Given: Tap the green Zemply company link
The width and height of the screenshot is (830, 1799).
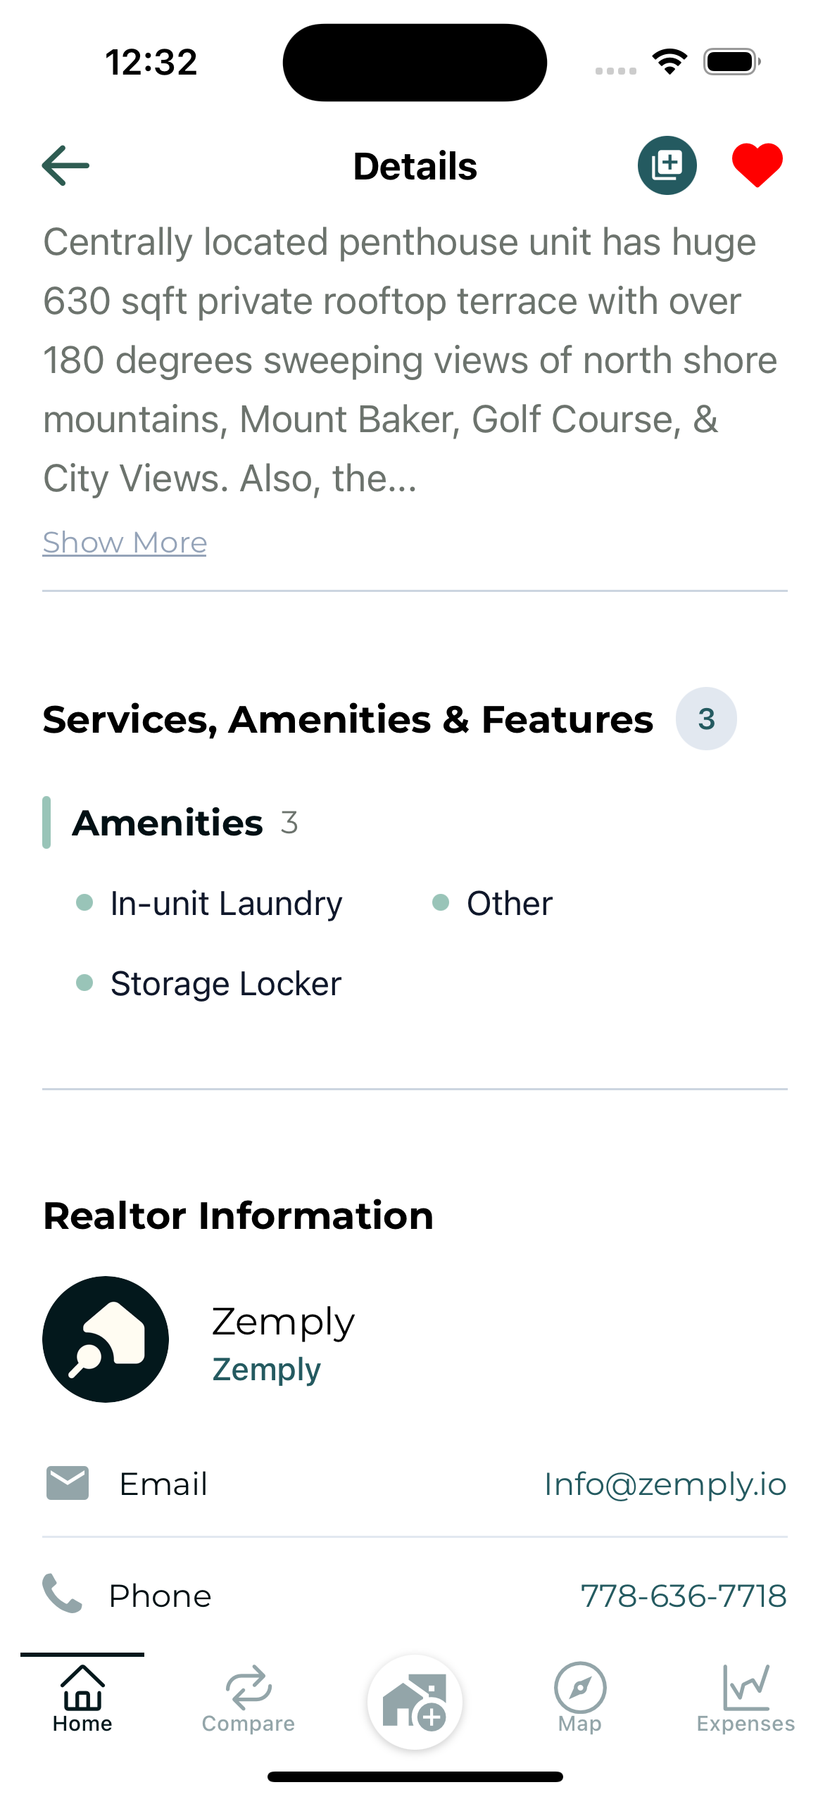Looking at the screenshot, I should click(x=267, y=1370).
